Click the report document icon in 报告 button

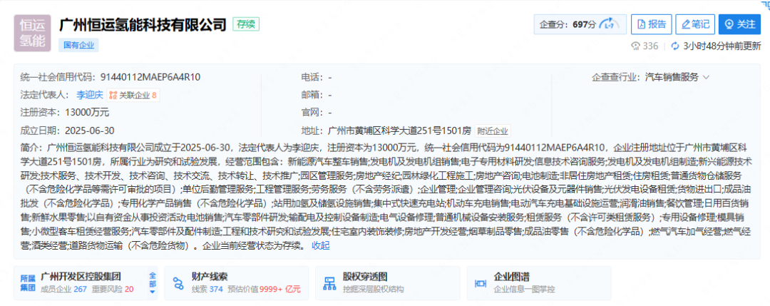pyautogui.click(x=642, y=24)
